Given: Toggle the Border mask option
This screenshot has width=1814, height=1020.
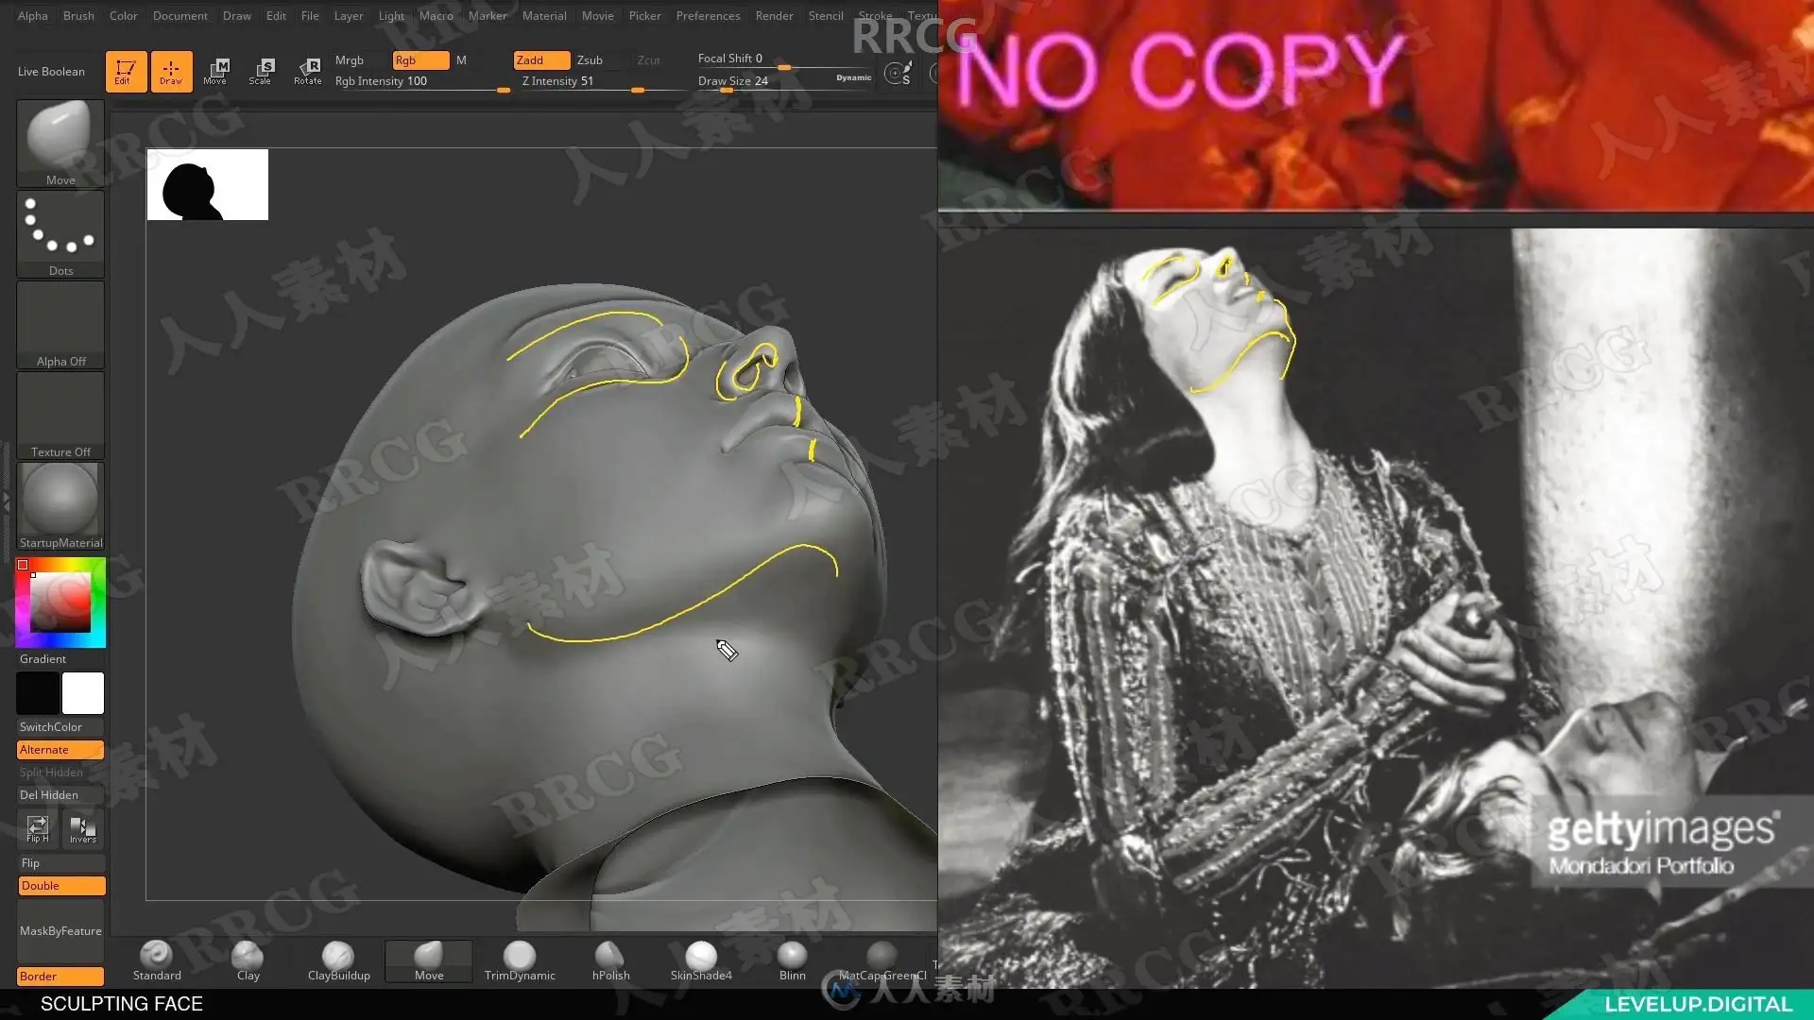Looking at the screenshot, I should point(60,977).
